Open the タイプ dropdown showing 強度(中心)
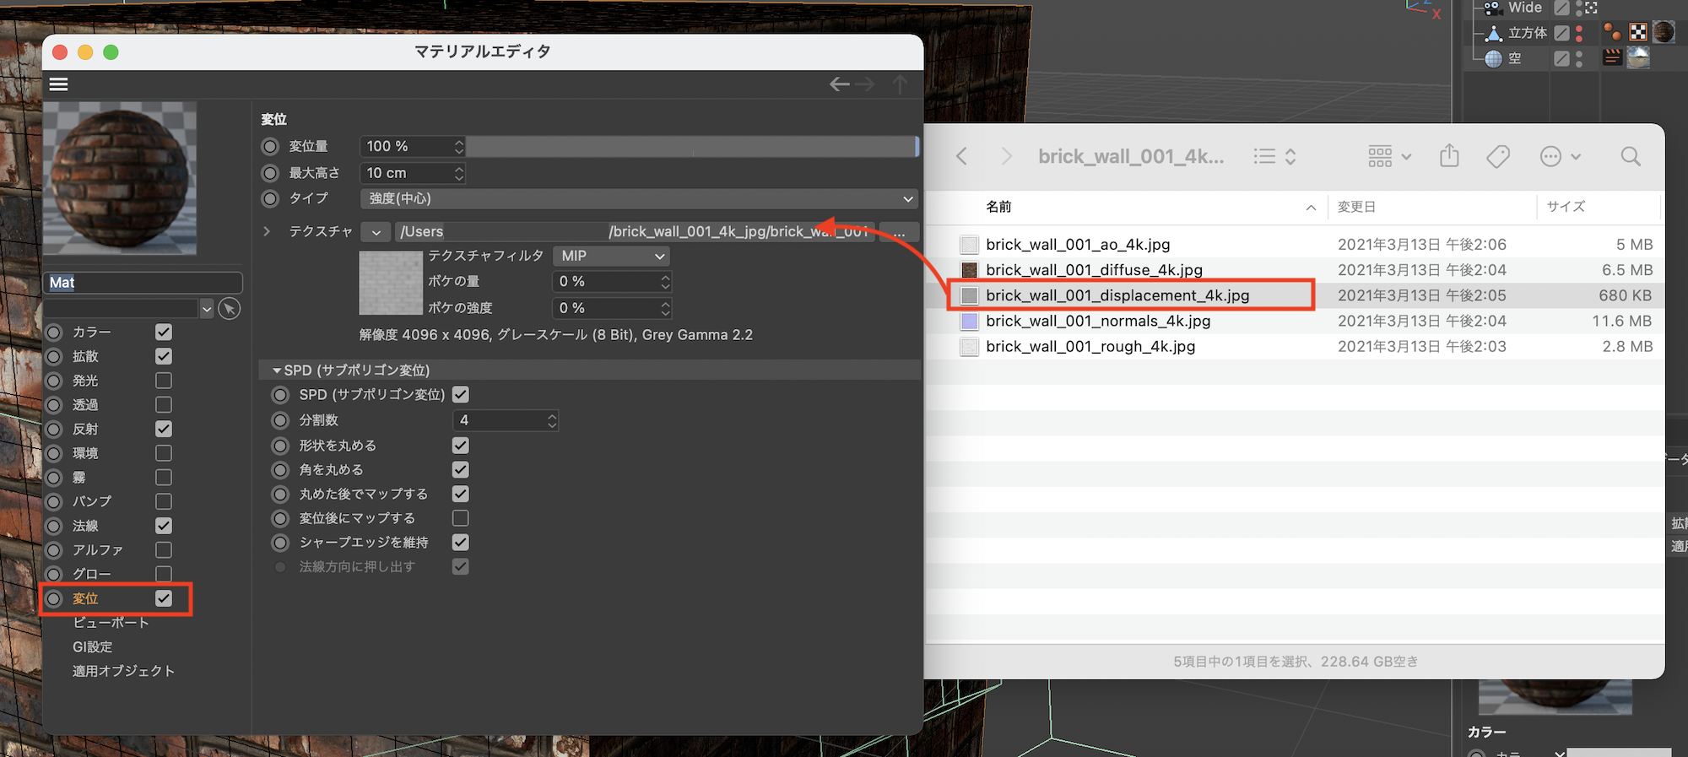 [639, 198]
